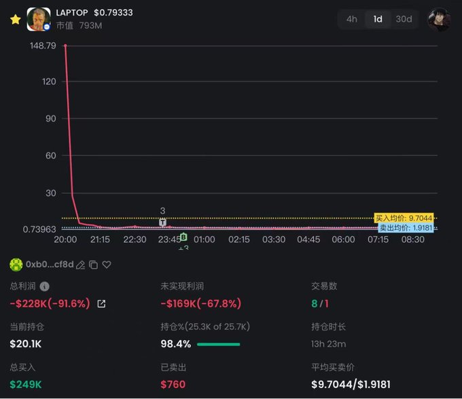This screenshot has height=399, width=462.
Task: Click the 98.4% holding progress bar
Action: point(218,344)
